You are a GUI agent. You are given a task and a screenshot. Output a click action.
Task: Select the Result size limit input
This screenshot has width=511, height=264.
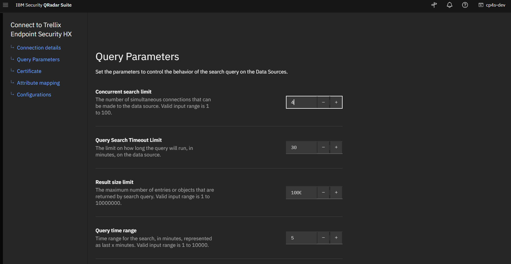(x=301, y=192)
